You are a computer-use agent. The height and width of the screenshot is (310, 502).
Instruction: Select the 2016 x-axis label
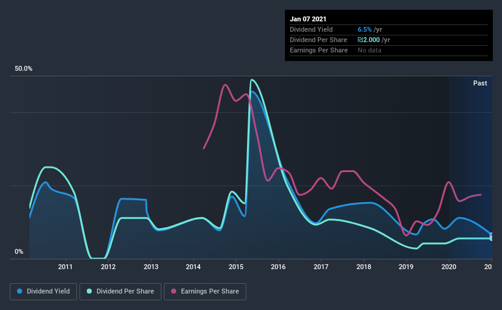[x=278, y=267]
